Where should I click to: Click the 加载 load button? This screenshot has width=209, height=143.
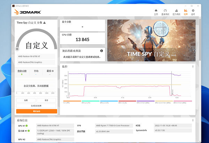pyautogui.click(x=26, y=100)
